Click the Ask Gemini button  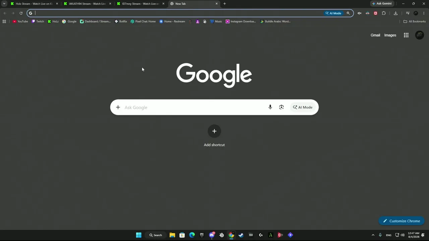click(x=382, y=4)
